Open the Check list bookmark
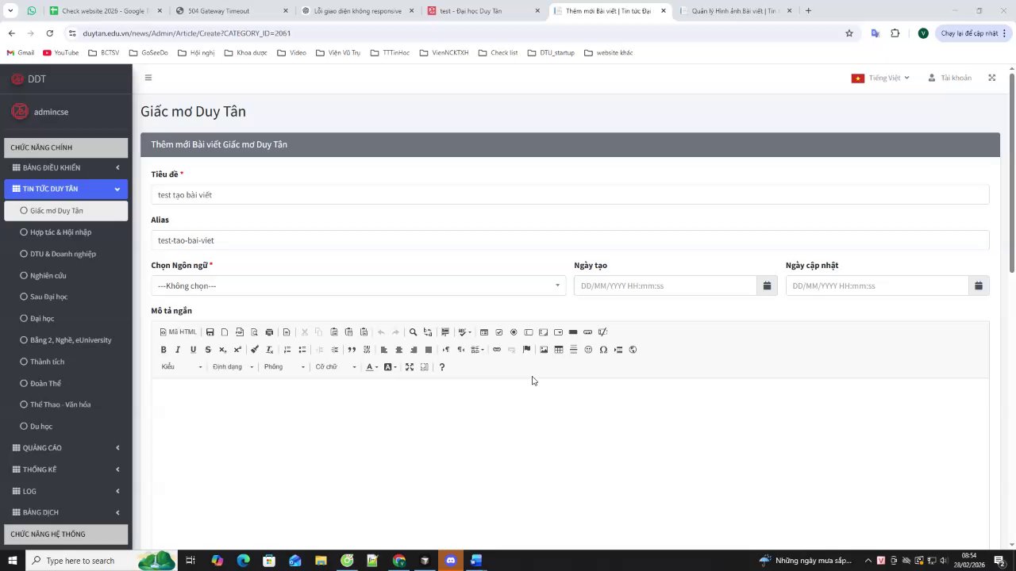Viewport: 1016px width, 571px height. pyautogui.click(x=498, y=52)
